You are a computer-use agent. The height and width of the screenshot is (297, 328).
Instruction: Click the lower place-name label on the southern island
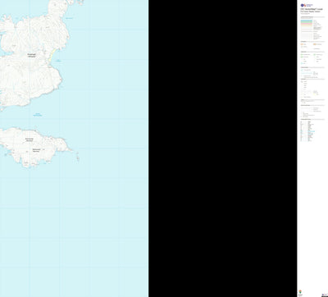coord(36,150)
